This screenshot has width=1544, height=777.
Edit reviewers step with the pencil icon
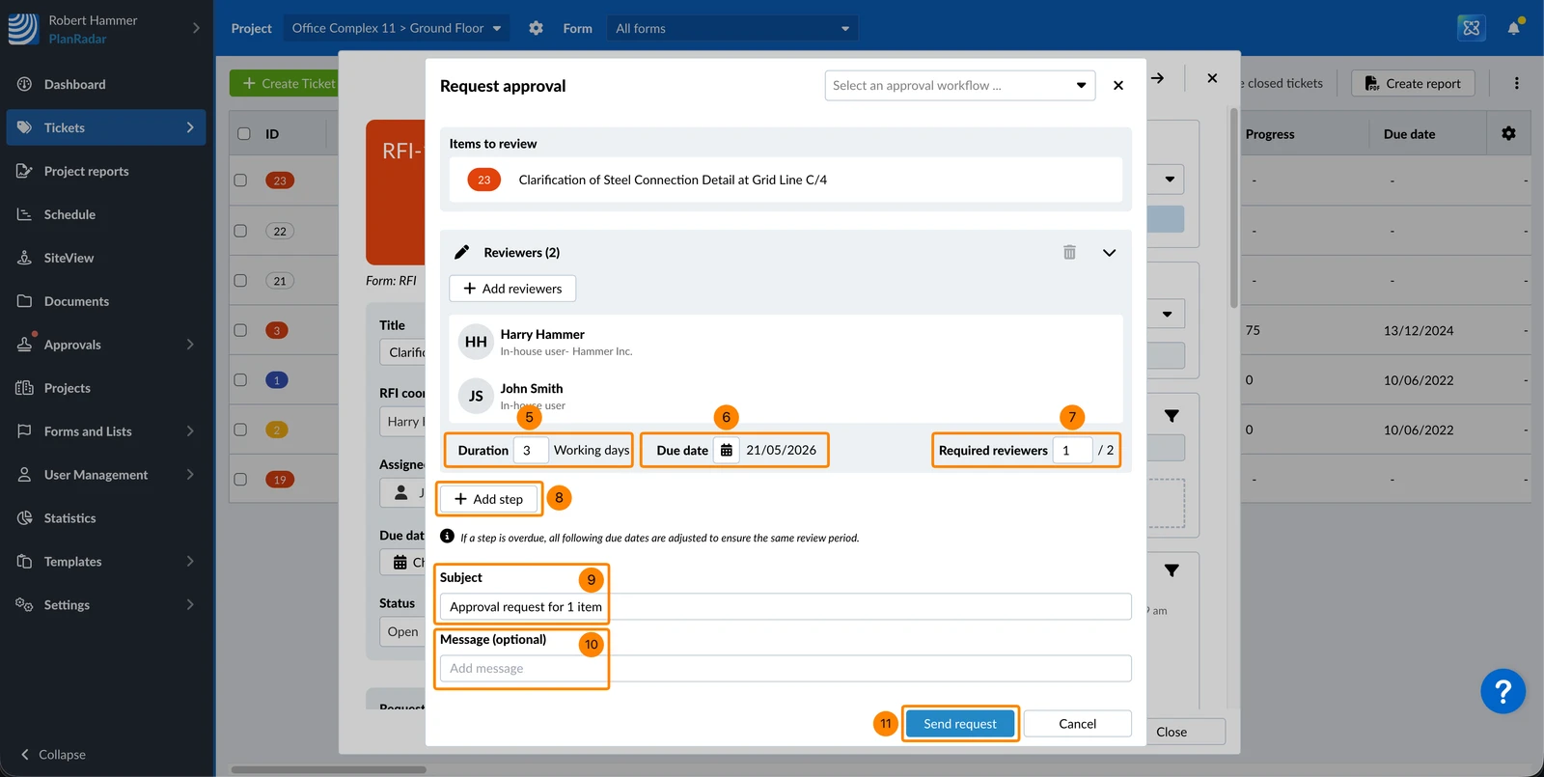(461, 252)
